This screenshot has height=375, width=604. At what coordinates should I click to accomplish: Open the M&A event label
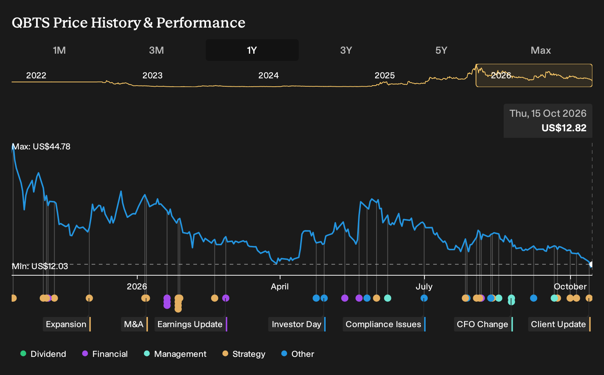(134, 324)
